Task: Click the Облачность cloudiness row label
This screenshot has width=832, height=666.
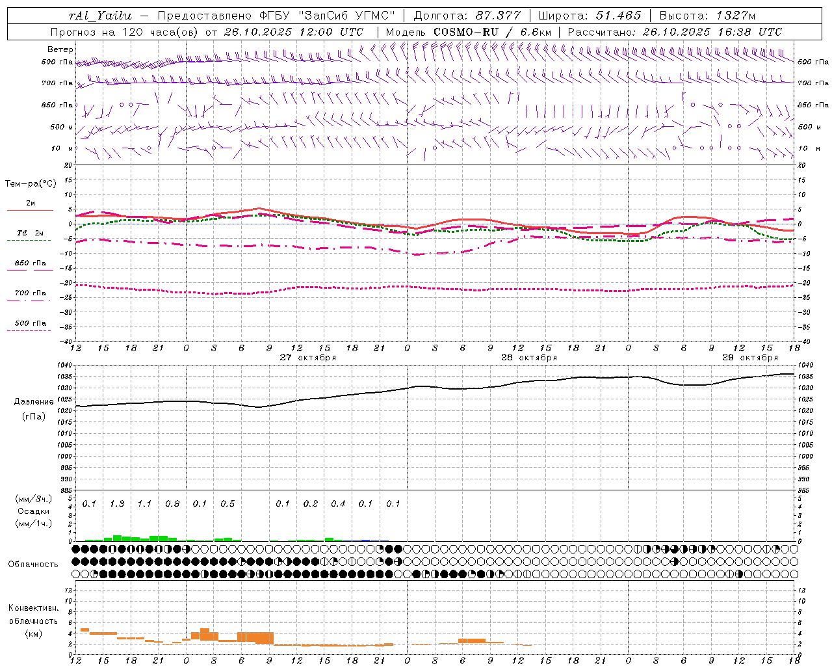Action: 33,564
